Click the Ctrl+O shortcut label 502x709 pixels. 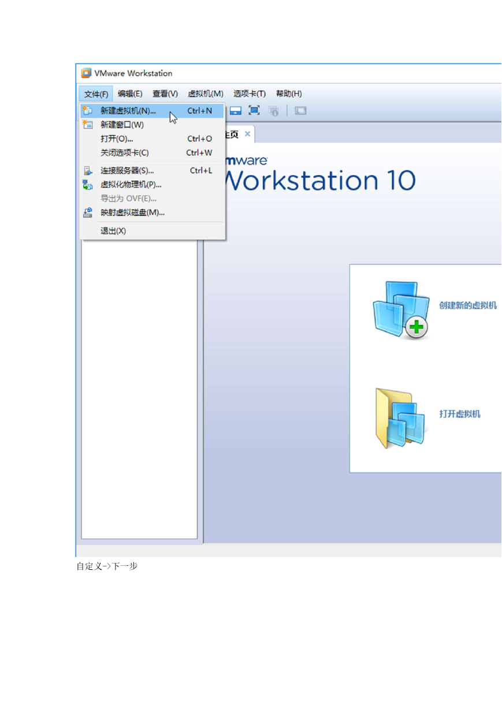click(200, 139)
